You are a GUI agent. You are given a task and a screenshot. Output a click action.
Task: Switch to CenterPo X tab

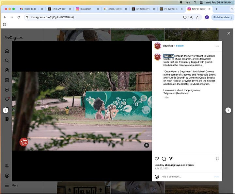[x=143, y=9]
